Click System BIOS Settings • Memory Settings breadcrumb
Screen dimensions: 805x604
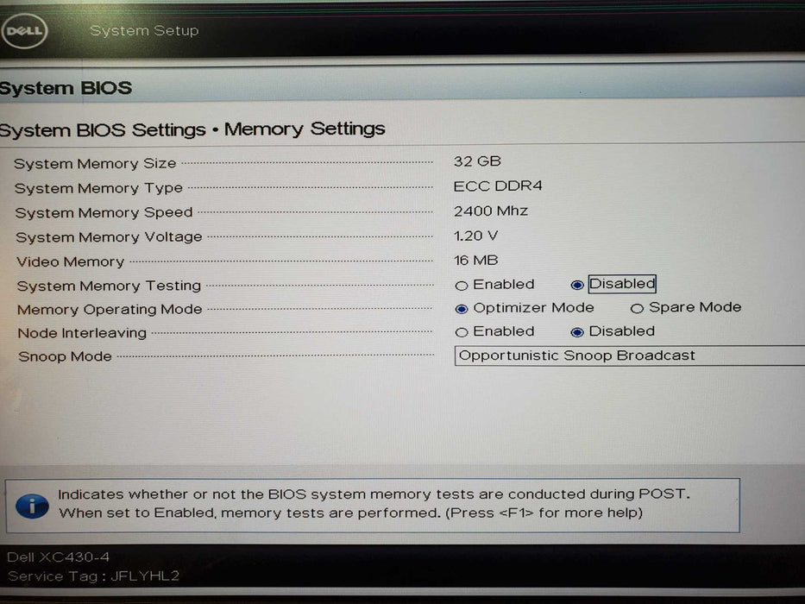pyautogui.click(x=192, y=129)
